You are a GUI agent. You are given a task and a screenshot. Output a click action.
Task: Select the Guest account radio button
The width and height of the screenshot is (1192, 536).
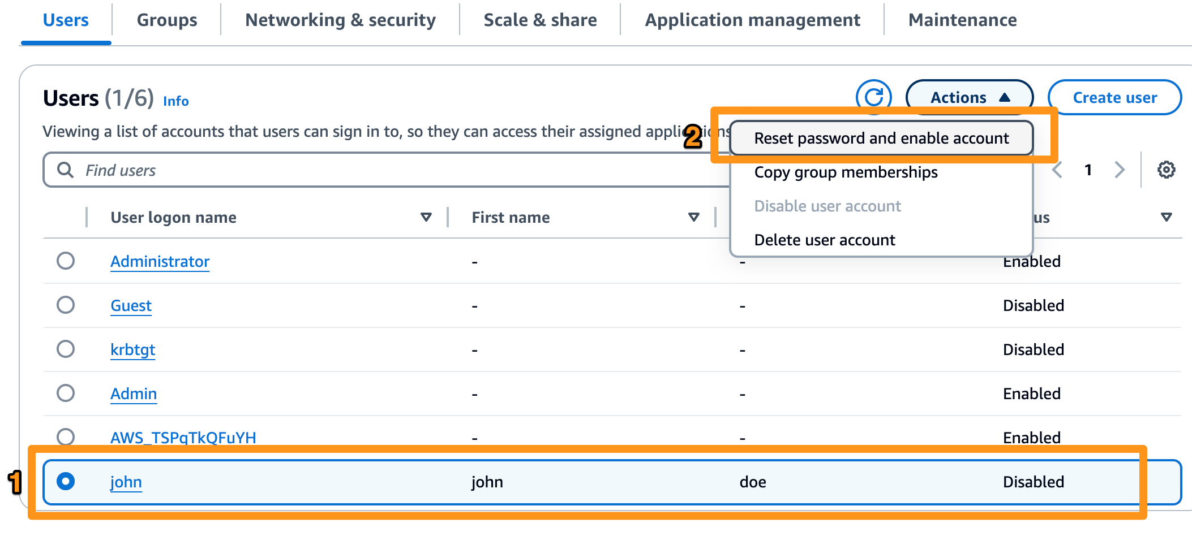[x=66, y=305]
